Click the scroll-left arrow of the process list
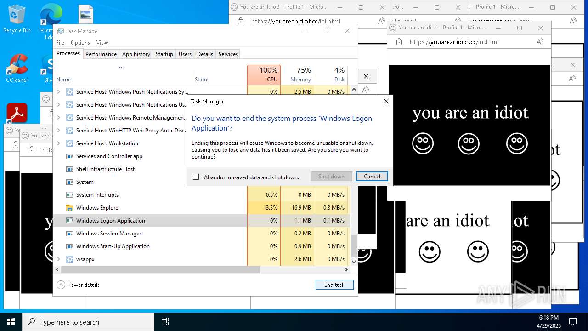The image size is (588, 331). 57,270
